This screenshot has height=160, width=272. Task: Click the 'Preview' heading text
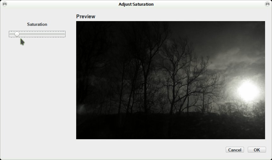point(86,16)
